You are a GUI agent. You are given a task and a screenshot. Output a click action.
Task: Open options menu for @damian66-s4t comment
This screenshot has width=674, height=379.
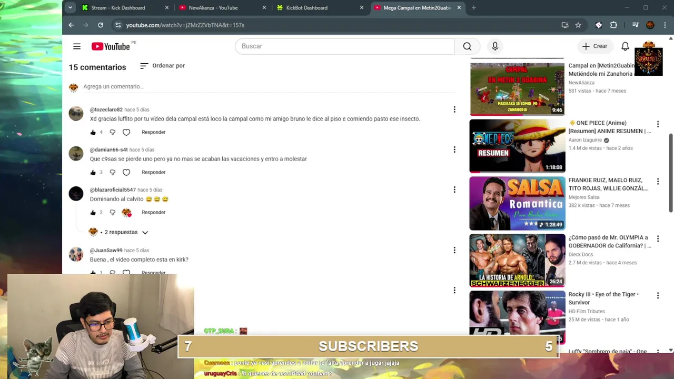pos(454,149)
